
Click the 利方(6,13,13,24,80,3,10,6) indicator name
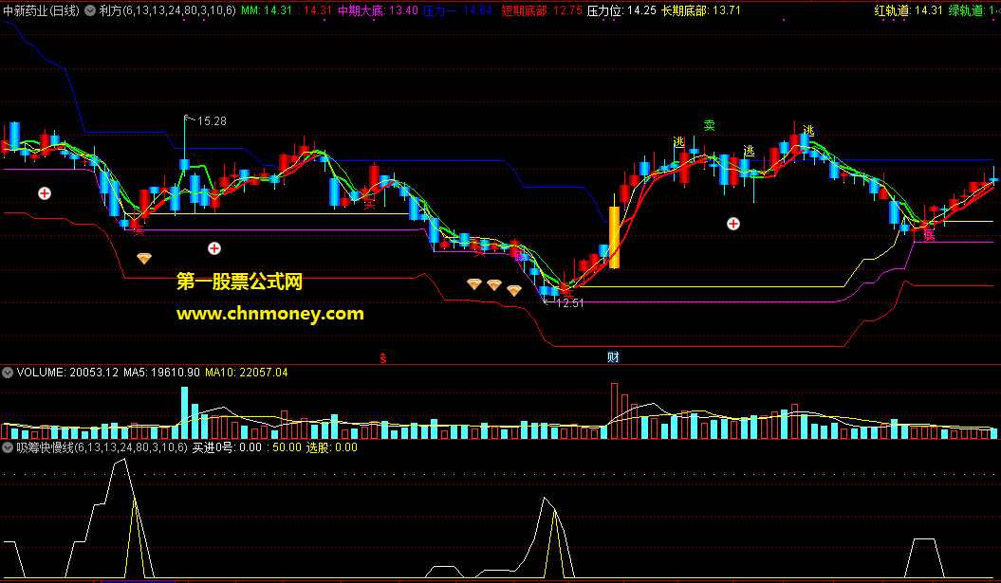167,10
